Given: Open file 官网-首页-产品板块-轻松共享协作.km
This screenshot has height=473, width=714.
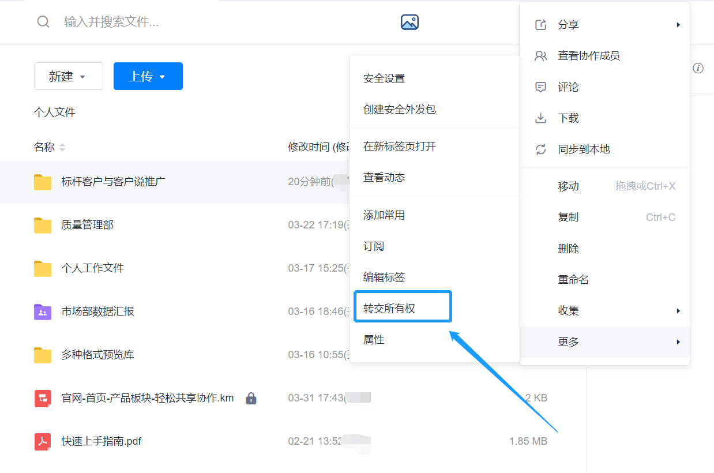Looking at the screenshot, I should (148, 398).
